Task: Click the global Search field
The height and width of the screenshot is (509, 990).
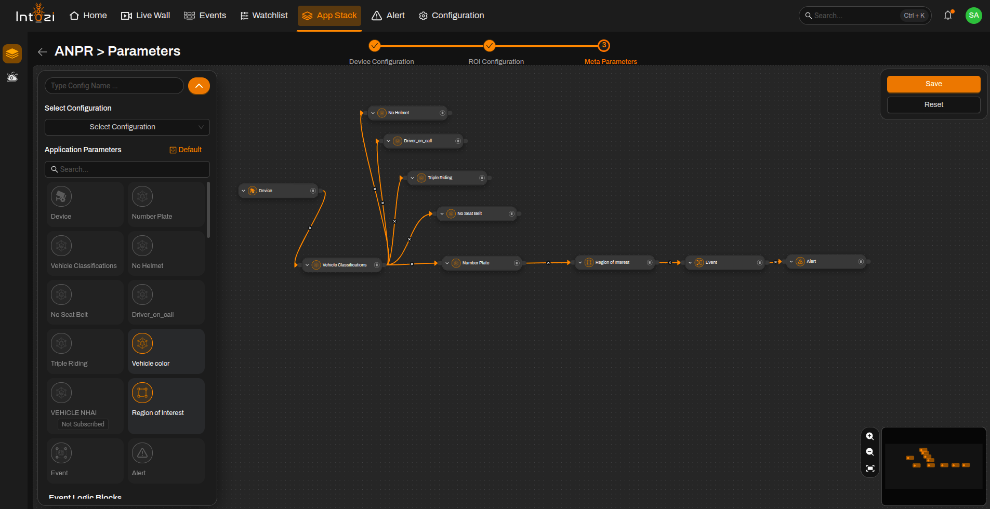Action: pyautogui.click(x=865, y=16)
